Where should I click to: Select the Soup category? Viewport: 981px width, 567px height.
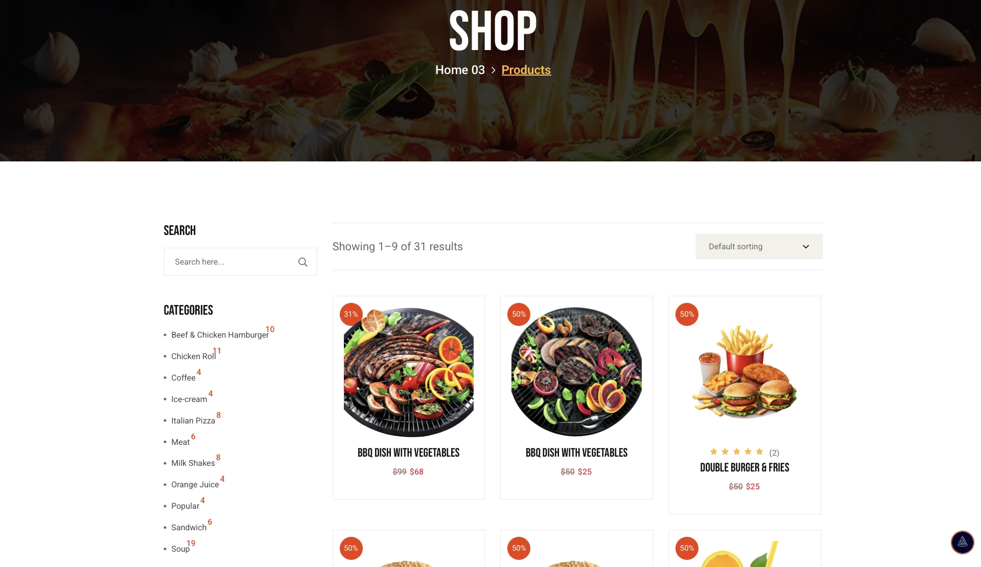pos(180,549)
